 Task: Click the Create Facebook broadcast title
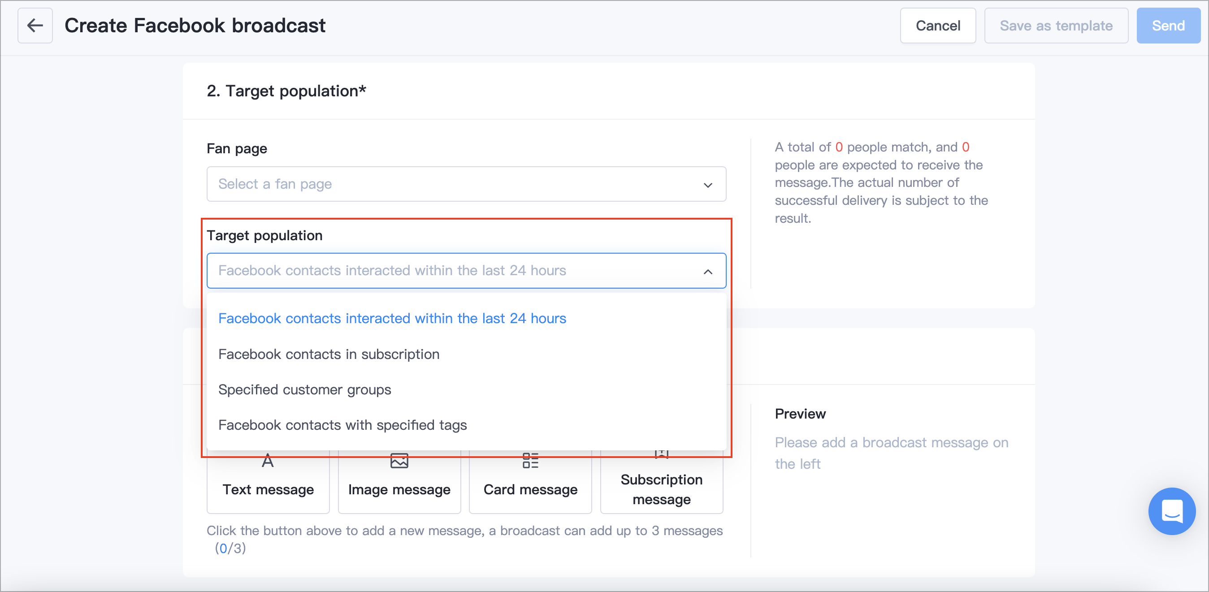195,26
